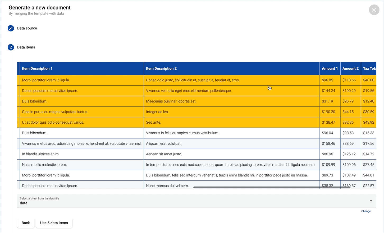Click cell 'Donec odio justo, sollicitudin ut, suscipit'
Screen dimensions: 384x233
click(232, 80)
